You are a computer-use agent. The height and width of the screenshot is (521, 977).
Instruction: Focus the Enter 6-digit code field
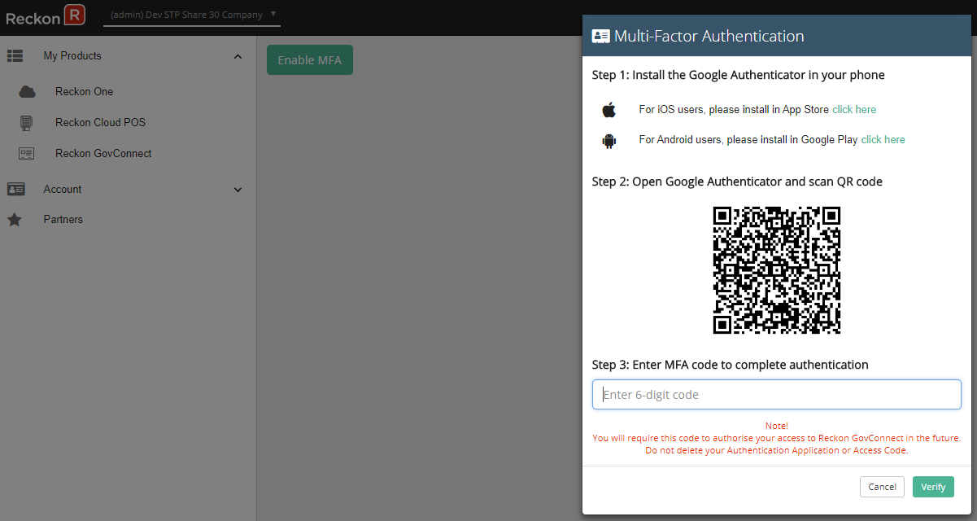tap(777, 395)
